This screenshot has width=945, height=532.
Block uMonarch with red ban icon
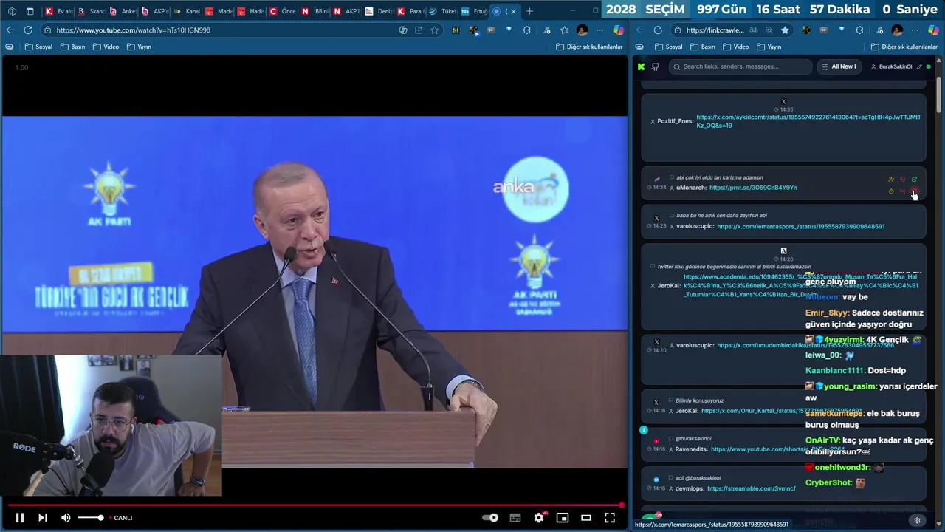point(902,180)
